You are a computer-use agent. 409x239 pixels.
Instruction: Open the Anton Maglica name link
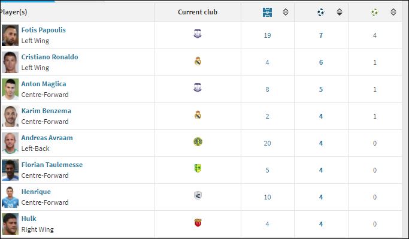pos(44,84)
